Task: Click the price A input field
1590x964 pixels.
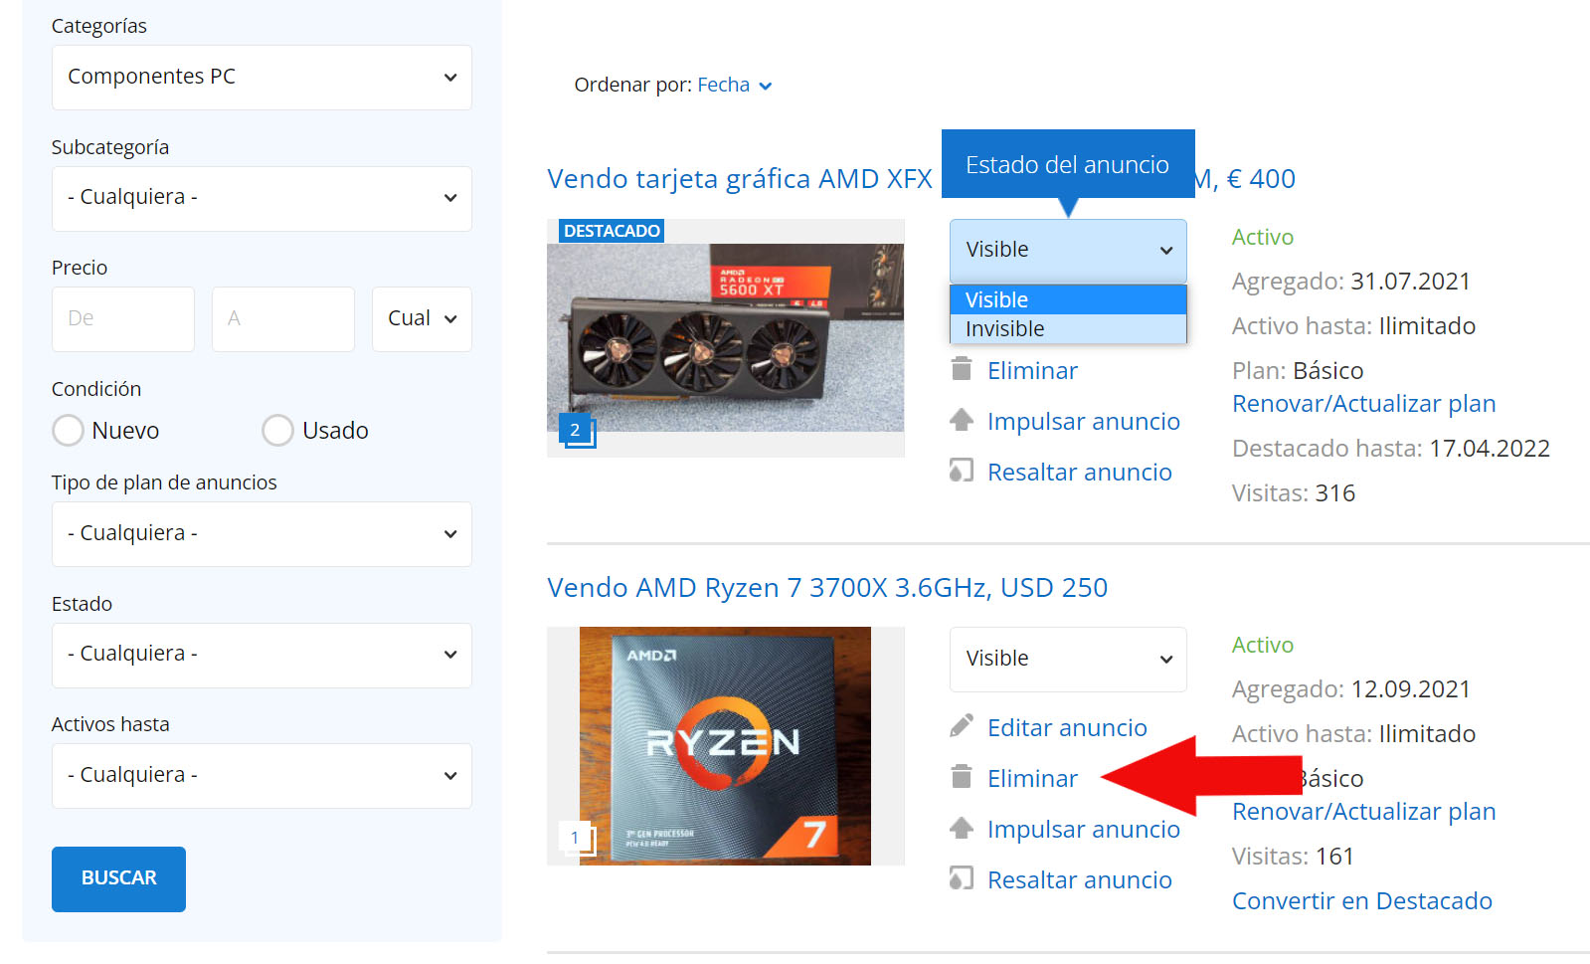Action: point(283,319)
